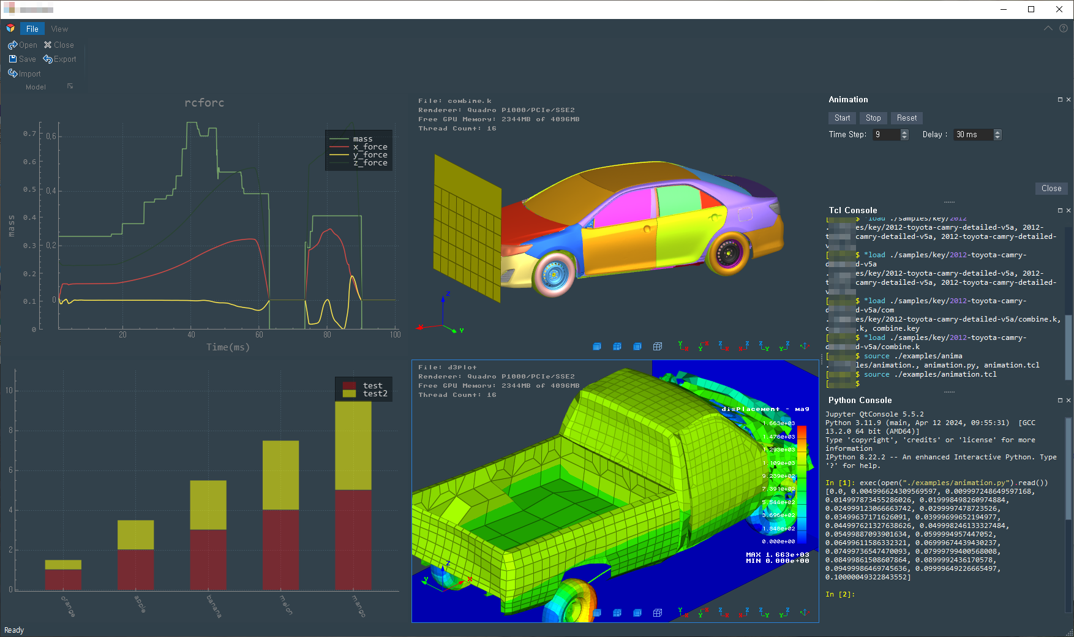Select ZX view in d3plot viewport

pyautogui.click(x=724, y=612)
